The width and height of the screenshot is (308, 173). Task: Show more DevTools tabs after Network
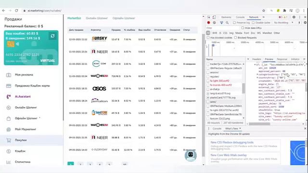point(264,17)
